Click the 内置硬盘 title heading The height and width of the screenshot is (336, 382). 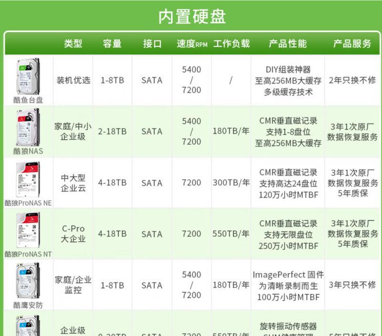(x=192, y=17)
